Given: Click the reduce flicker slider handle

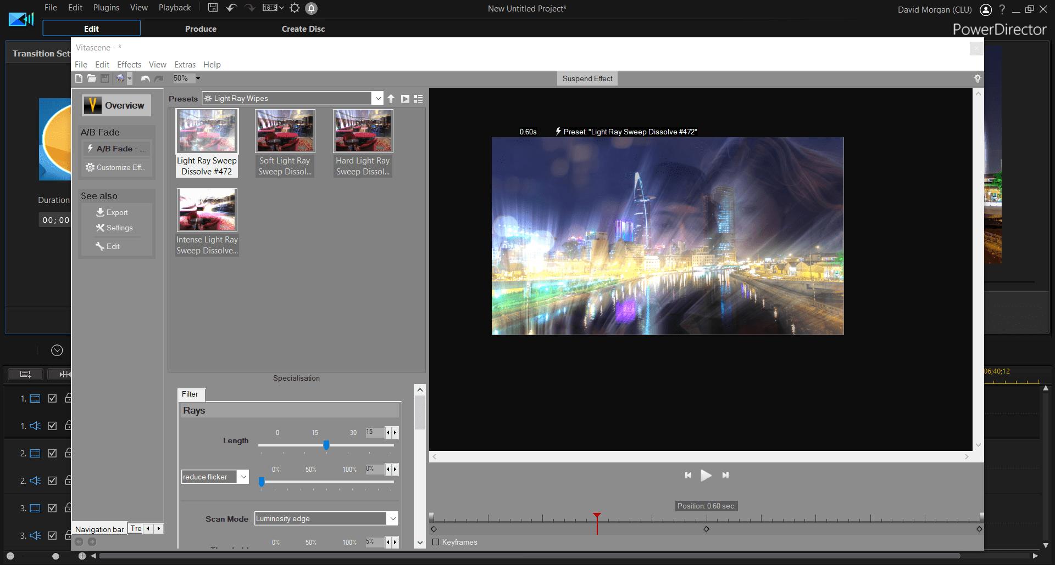Looking at the screenshot, I should [x=262, y=482].
